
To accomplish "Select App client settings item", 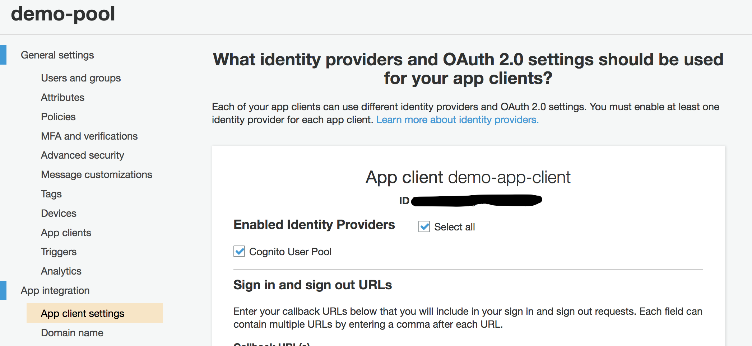I will coord(95,313).
